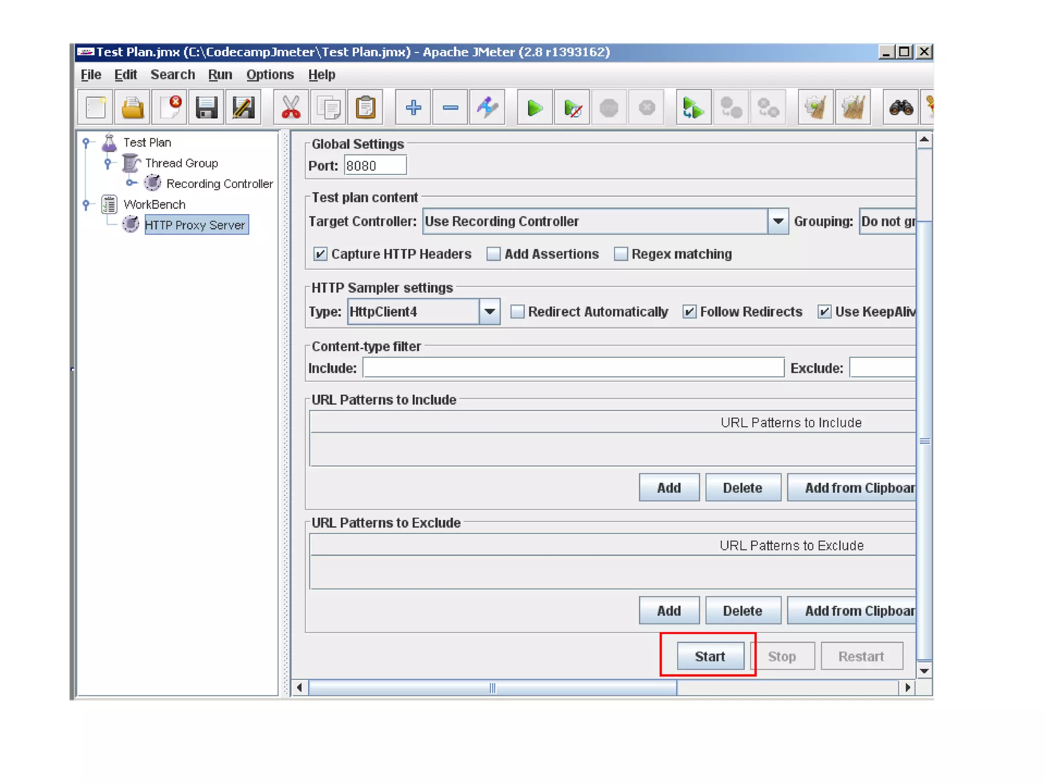Open the HttpClient4 Type dropdown
Screen dimensions: 1045x783
point(489,311)
